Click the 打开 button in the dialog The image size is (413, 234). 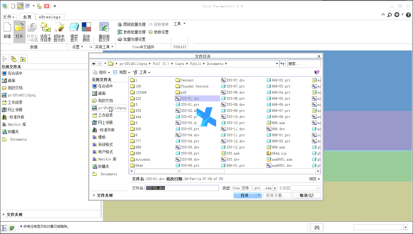click(x=245, y=195)
